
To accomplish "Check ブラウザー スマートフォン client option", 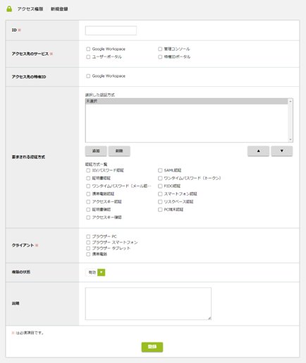I will point(88,242).
